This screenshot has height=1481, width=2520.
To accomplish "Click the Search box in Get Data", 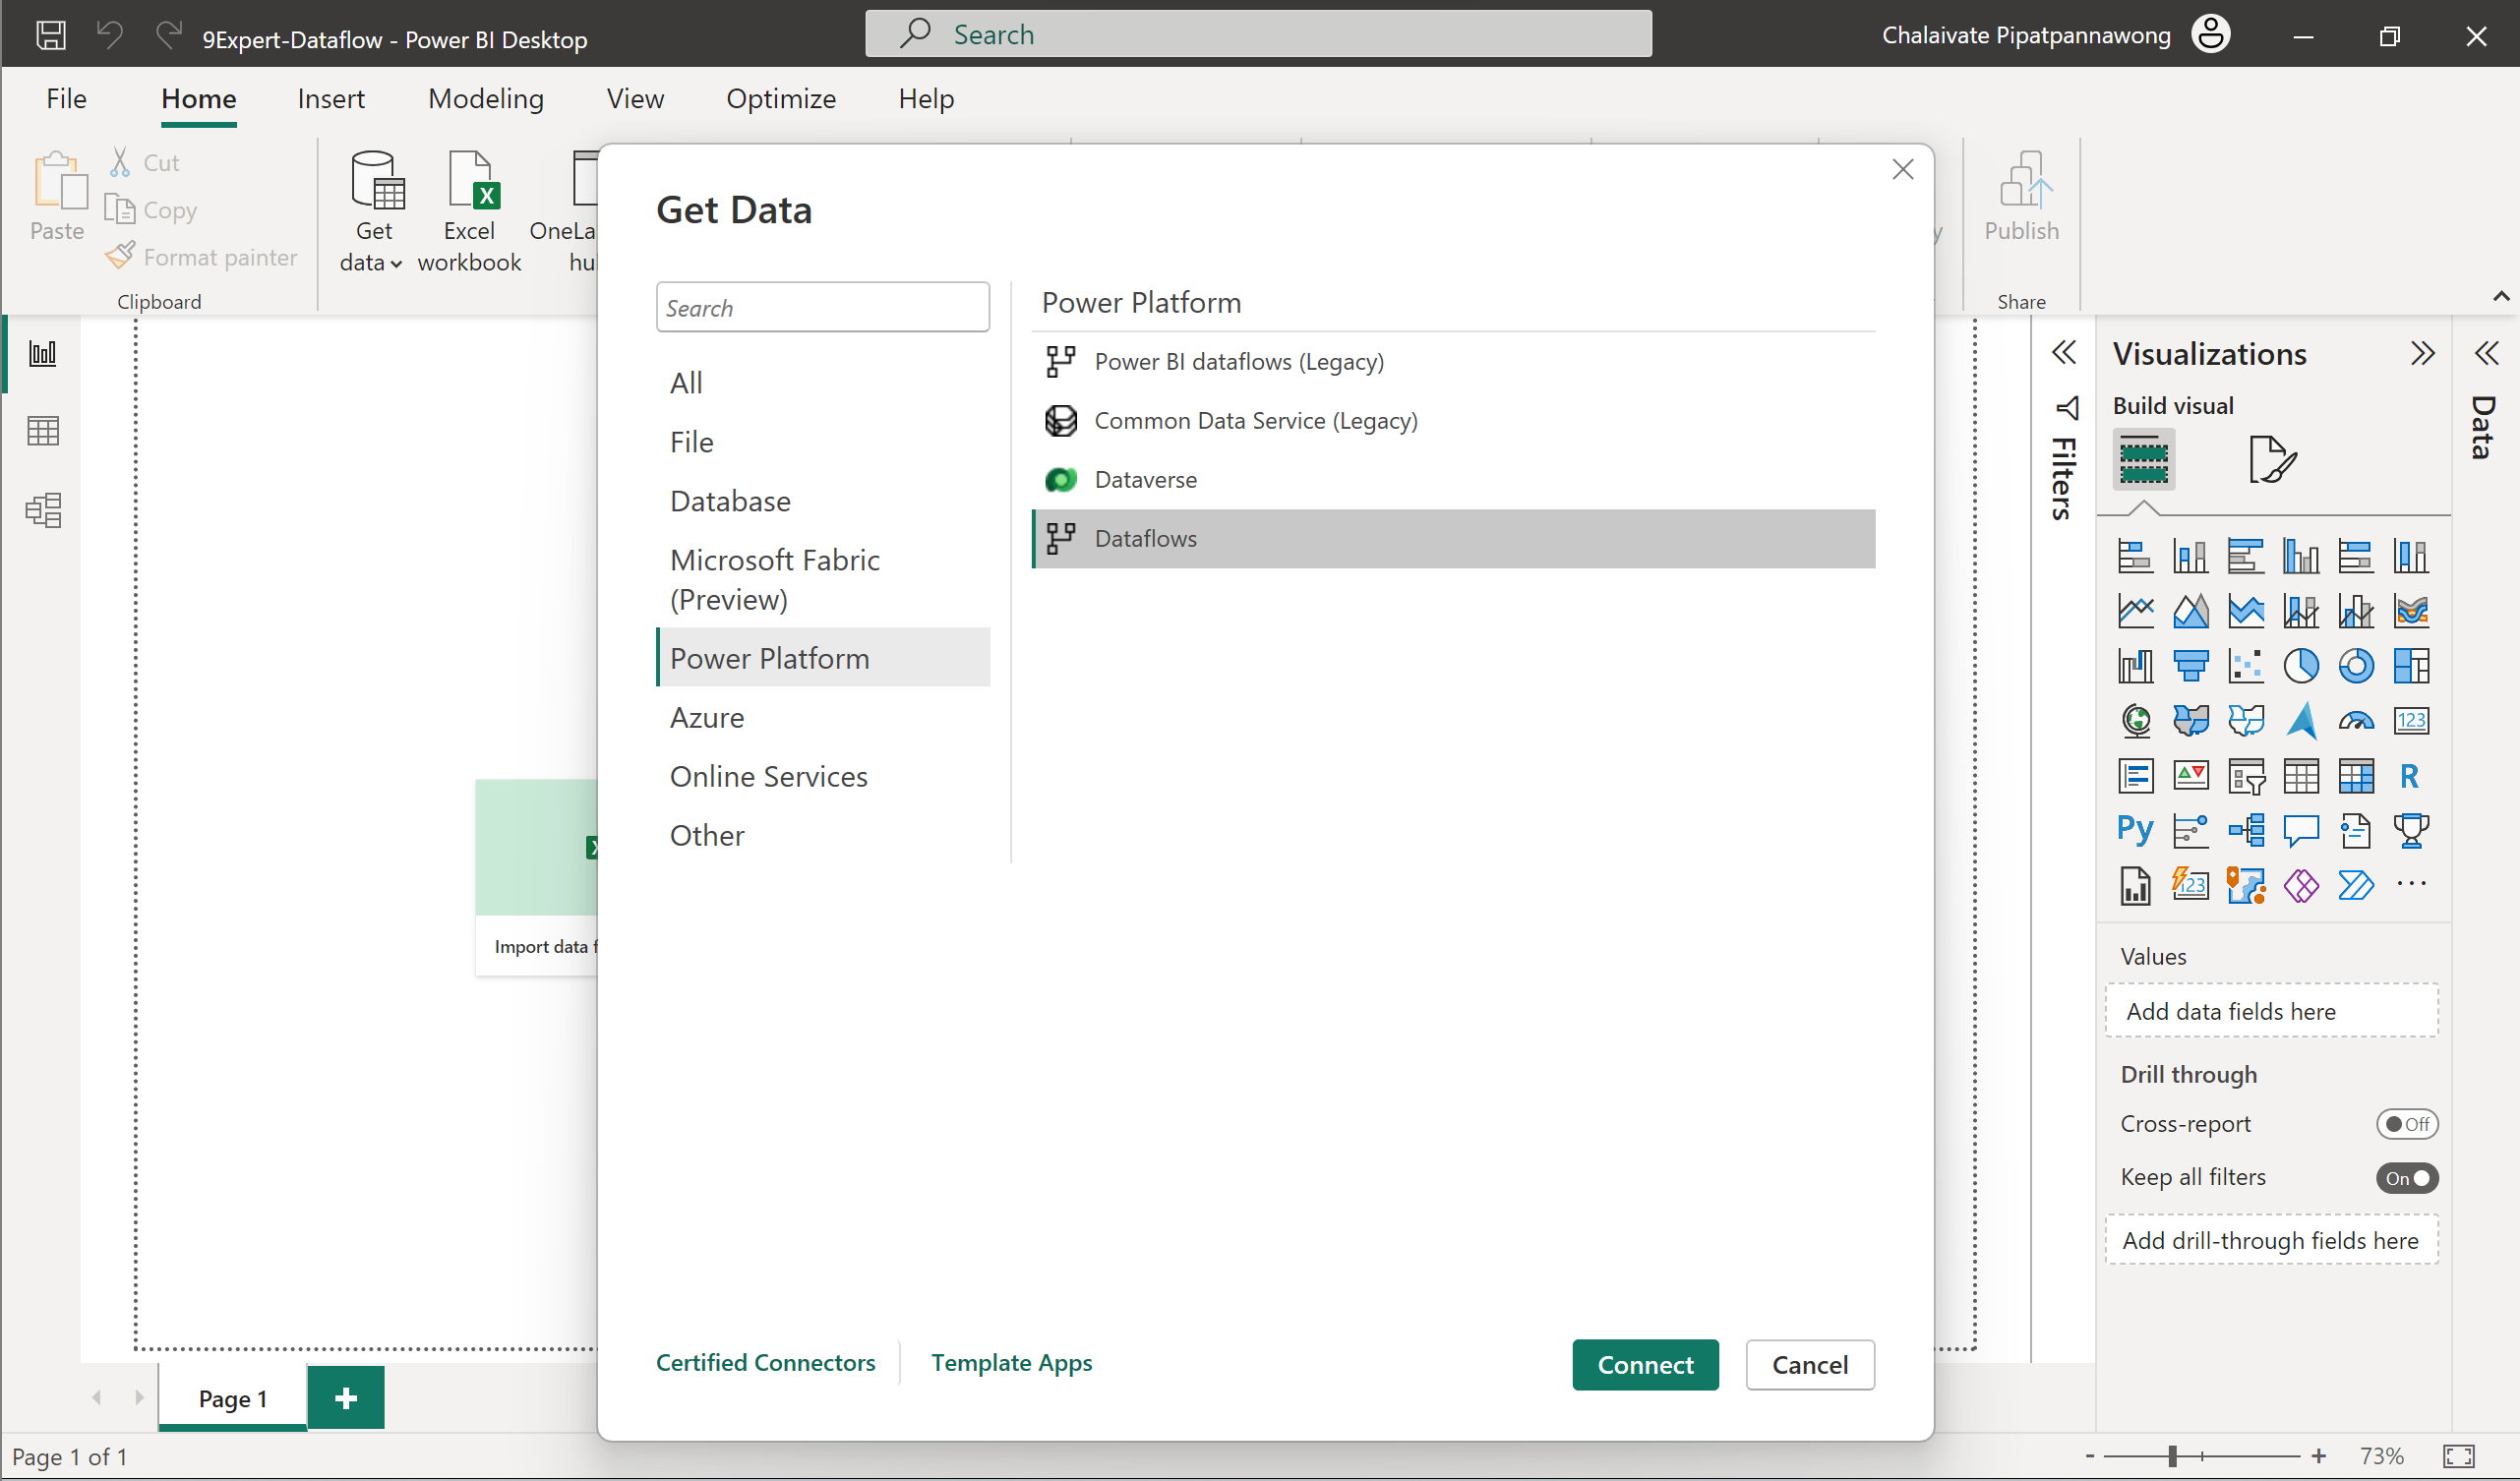I will 821,307.
